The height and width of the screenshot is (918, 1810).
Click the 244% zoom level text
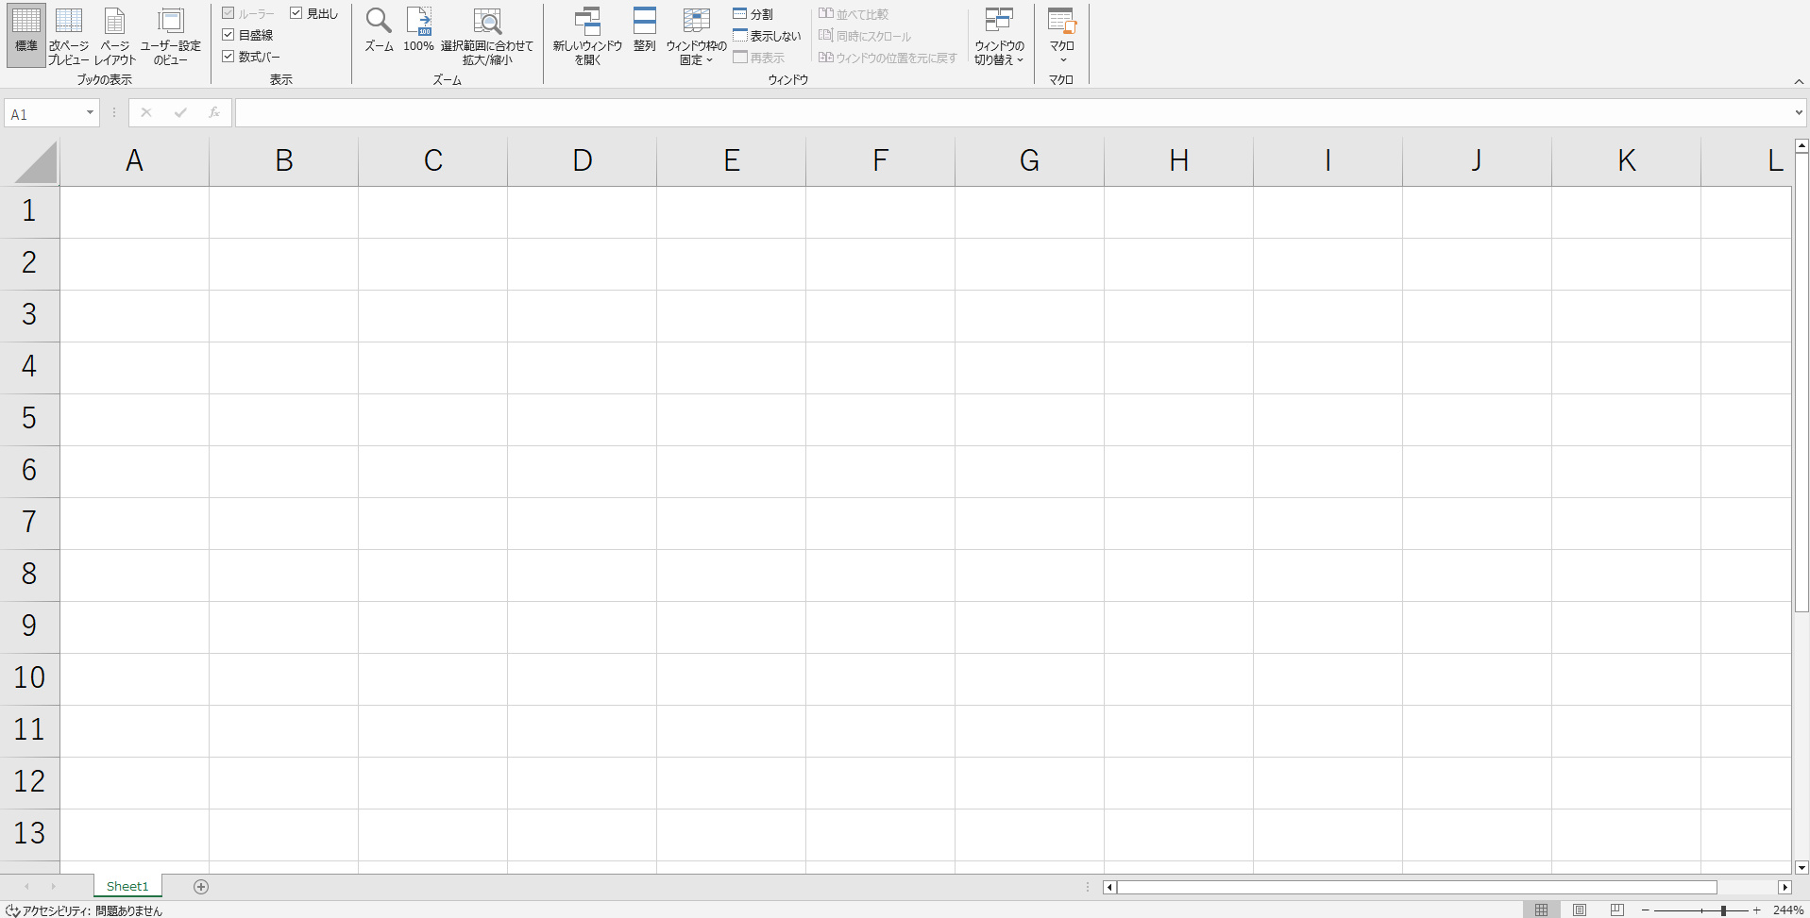tap(1788, 910)
